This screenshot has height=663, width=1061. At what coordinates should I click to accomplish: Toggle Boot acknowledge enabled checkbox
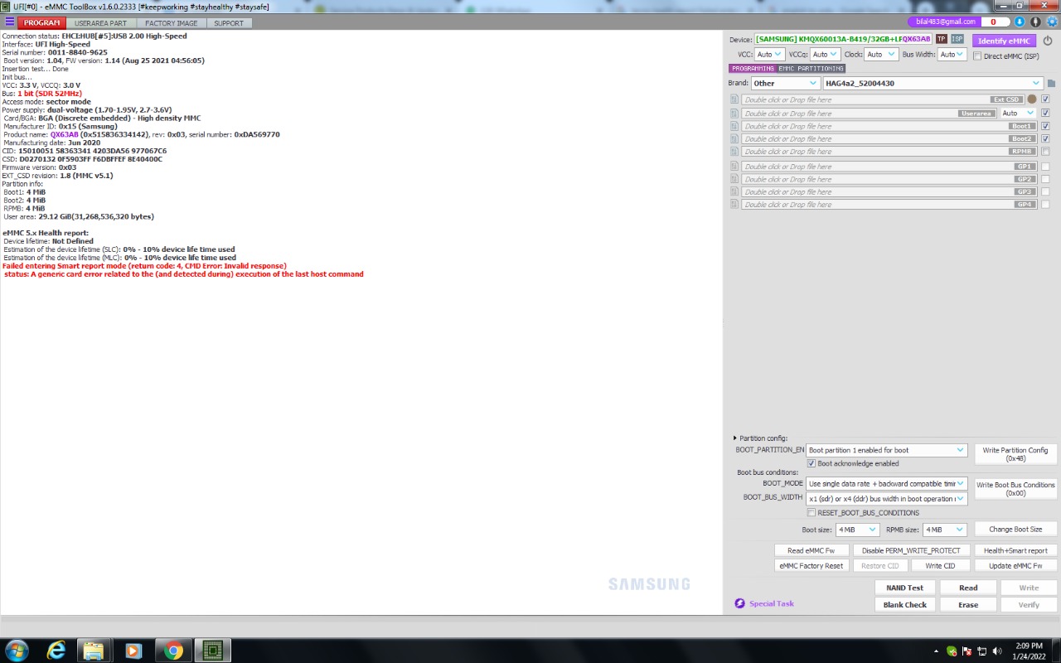click(x=811, y=463)
